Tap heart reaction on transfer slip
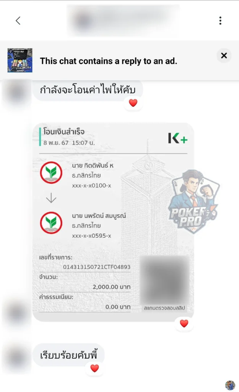 coord(184,323)
